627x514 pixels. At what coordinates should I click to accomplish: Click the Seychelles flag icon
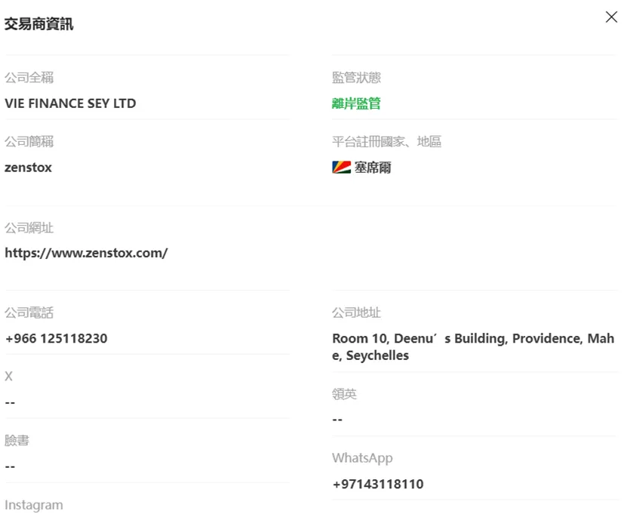click(341, 168)
